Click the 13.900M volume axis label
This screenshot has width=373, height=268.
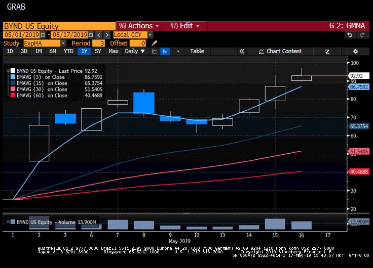[358, 221]
